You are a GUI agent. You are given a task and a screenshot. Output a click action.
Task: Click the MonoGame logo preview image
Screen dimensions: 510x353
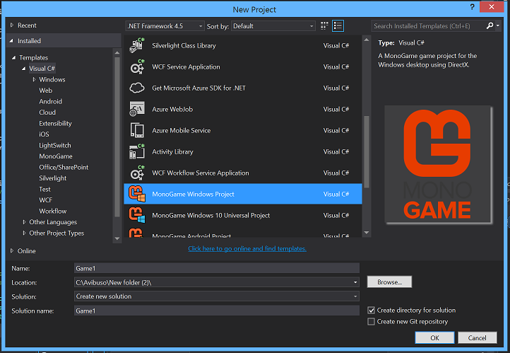[x=438, y=165]
